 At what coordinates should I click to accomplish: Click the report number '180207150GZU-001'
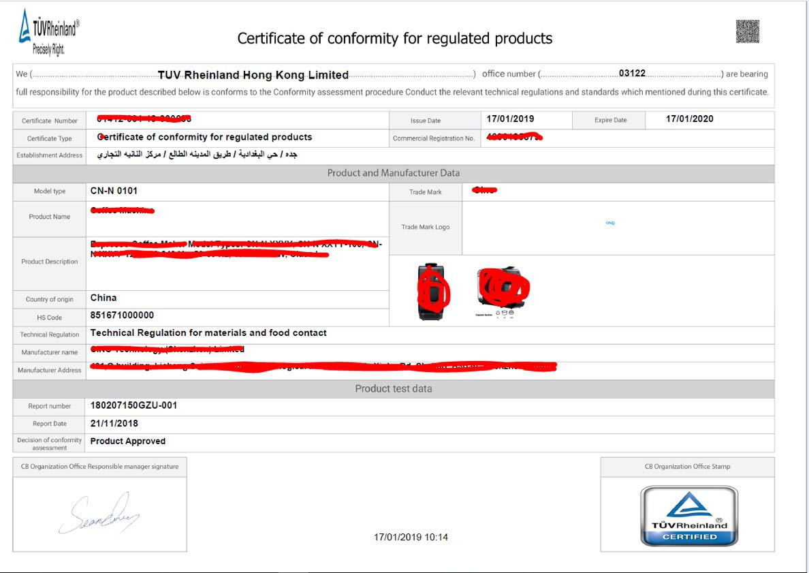pyautogui.click(x=133, y=406)
